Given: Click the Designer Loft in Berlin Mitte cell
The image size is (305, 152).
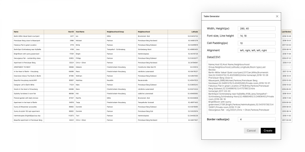Looking at the screenshot, I should (29, 85).
